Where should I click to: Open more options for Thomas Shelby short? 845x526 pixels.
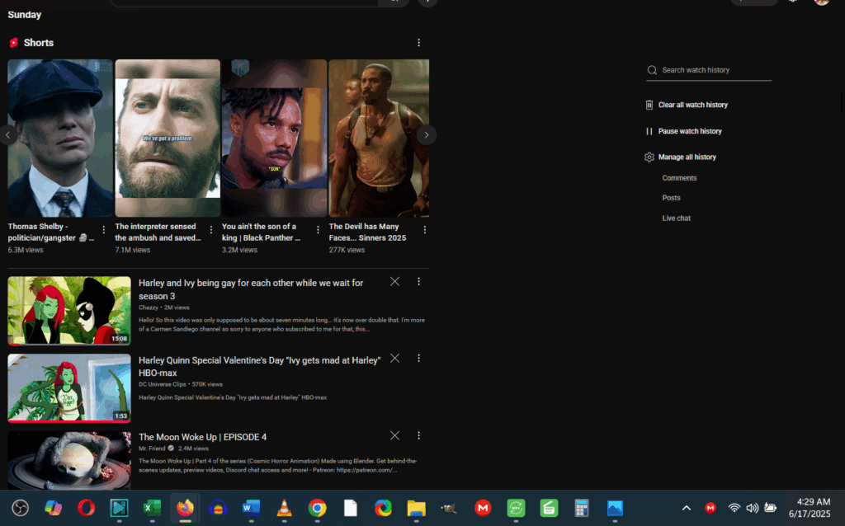(103, 230)
